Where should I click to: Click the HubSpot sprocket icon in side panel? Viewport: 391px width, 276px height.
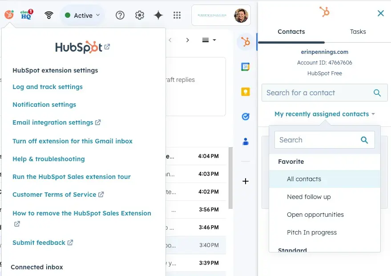pos(245,42)
